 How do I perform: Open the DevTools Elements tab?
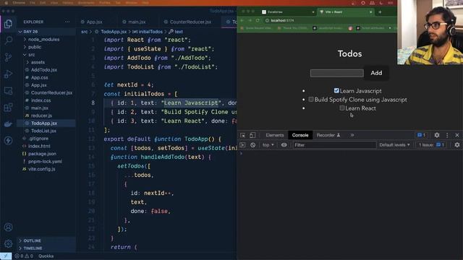275,135
